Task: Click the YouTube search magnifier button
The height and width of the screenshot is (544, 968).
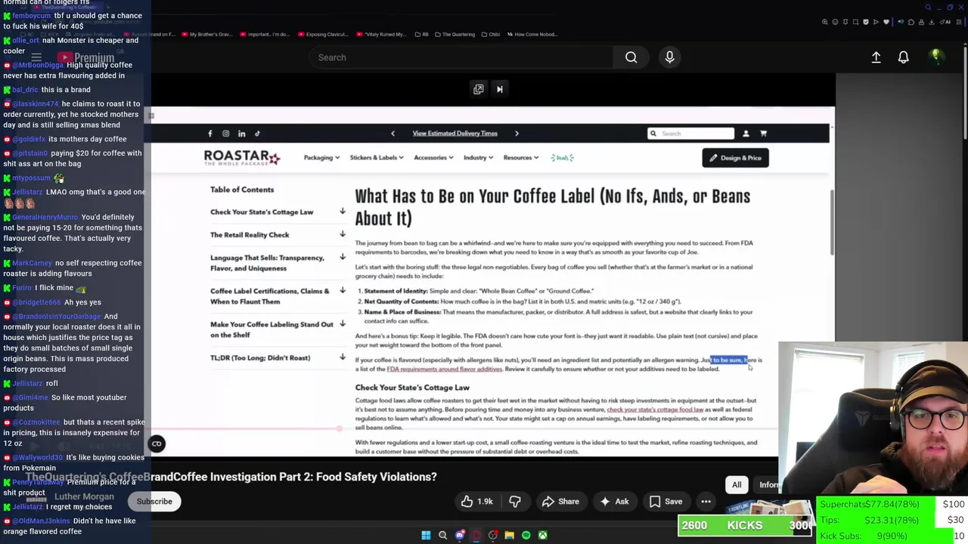Action: (x=631, y=57)
